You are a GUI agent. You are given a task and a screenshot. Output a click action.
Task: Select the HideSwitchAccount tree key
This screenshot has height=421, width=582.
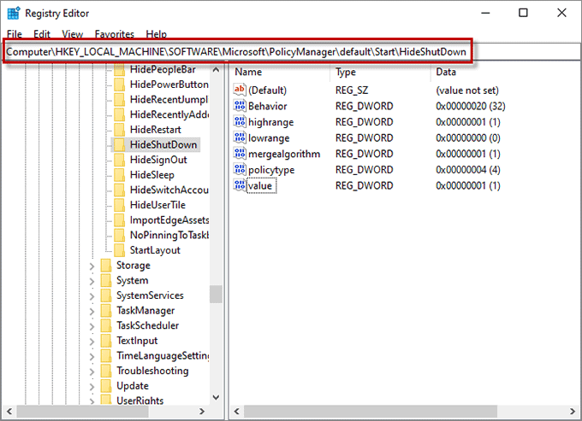point(169,190)
